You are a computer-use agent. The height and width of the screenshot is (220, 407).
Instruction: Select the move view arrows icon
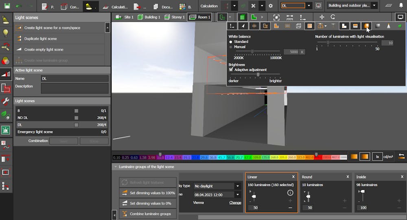[322, 17]
